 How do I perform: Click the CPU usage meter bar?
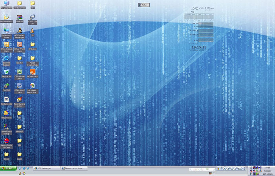point(206,24)
